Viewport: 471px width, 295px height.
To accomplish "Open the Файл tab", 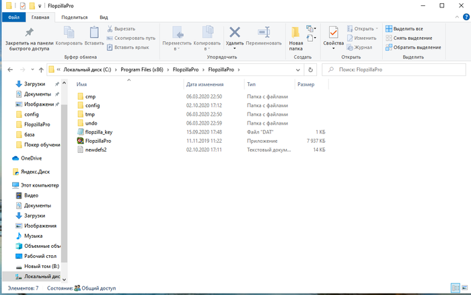I will click(13, 18).
